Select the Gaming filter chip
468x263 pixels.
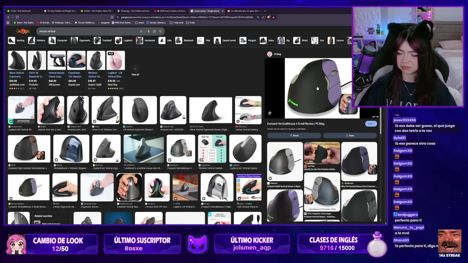coord(16,41)
